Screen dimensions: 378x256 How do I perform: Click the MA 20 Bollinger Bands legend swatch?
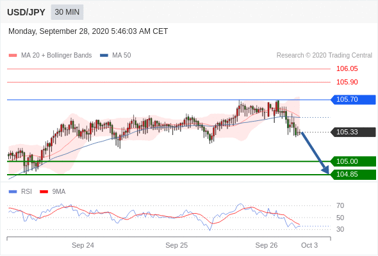(x=13, y=56)
